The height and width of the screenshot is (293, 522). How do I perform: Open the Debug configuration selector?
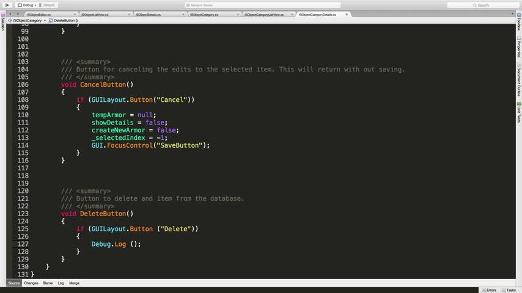(26, 5)
